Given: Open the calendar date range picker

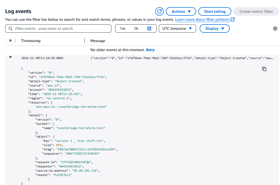Looking at the screenshot, I should (x=149, y=28).
